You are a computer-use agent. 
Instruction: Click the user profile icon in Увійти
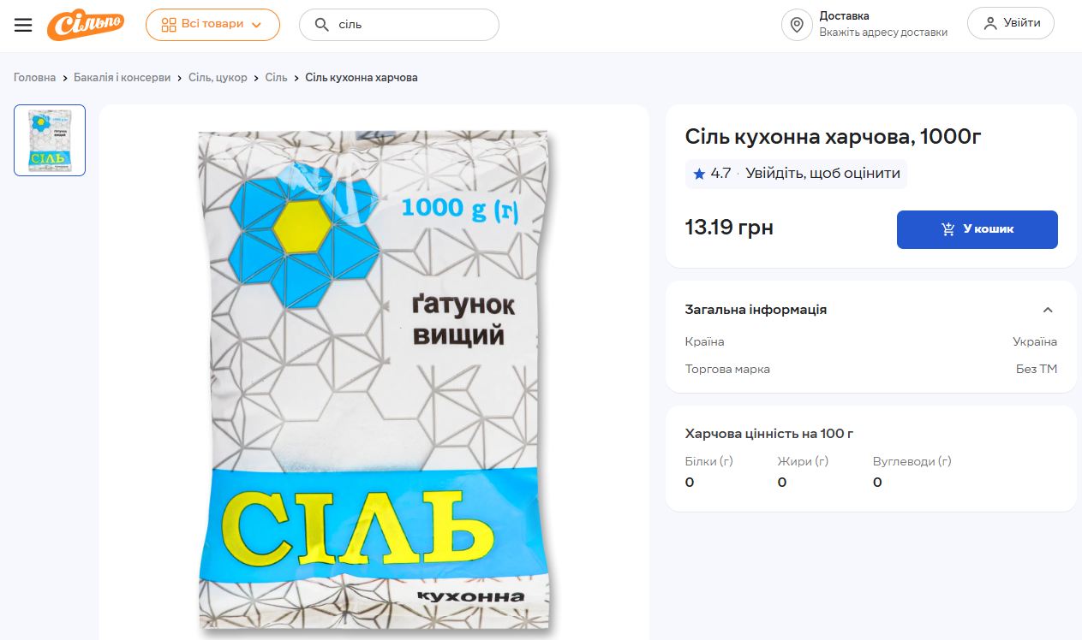(990, 24)
